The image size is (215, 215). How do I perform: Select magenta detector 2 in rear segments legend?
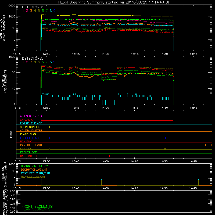(27, 62)
